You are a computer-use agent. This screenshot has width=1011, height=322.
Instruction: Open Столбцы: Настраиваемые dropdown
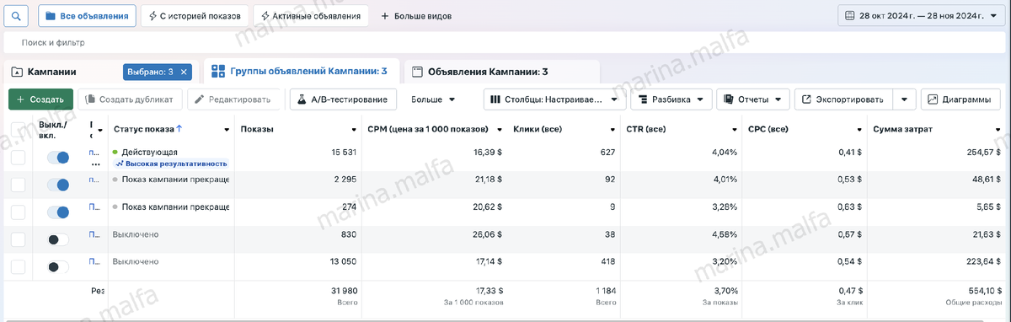click(x=555, y=99)
